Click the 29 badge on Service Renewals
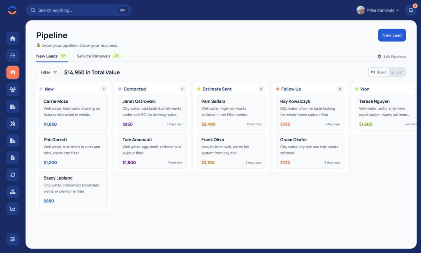421x253 pixels. click(x=116, y=56)
